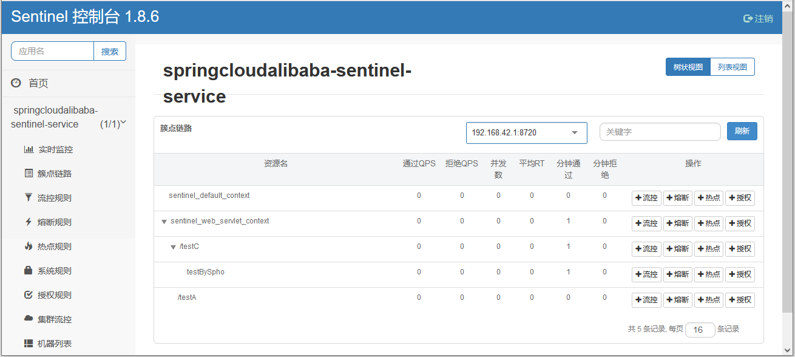Click the home dashboard icon
Viewport: 795px width, 357px height.
pyautogui.click(x=16, y=83)
